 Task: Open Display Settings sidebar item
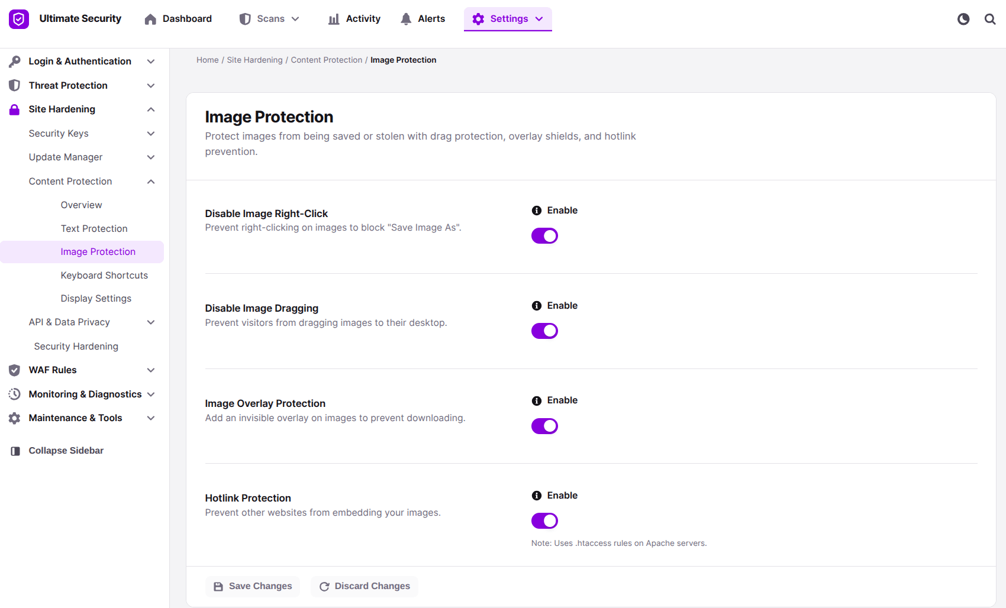click(x=96, y=299)
